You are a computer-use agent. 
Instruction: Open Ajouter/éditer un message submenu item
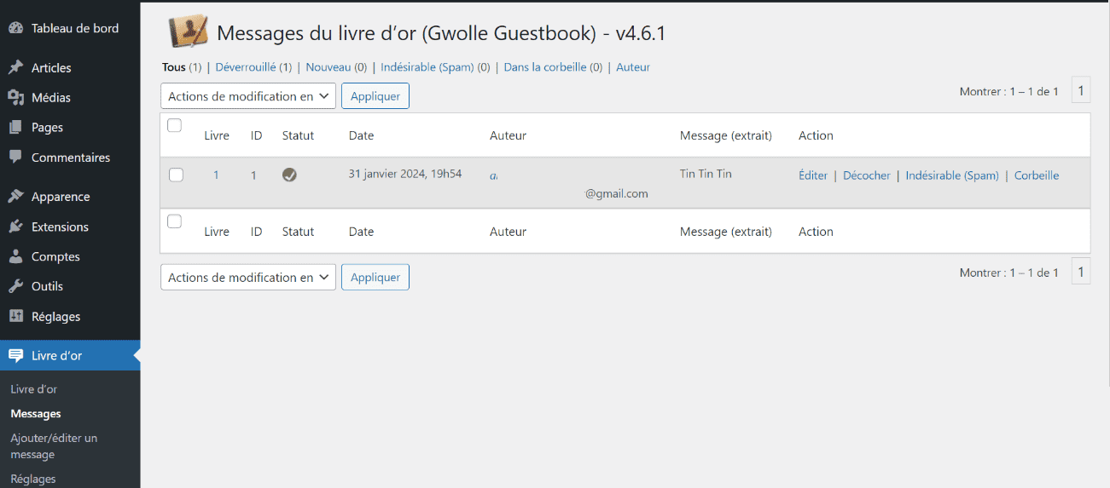pyautogui.click(x=54, y=446)
